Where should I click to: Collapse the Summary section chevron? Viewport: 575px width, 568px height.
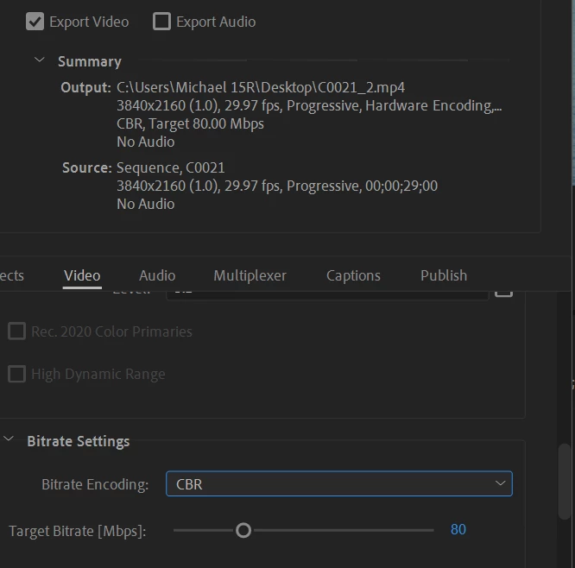point(39,60)
